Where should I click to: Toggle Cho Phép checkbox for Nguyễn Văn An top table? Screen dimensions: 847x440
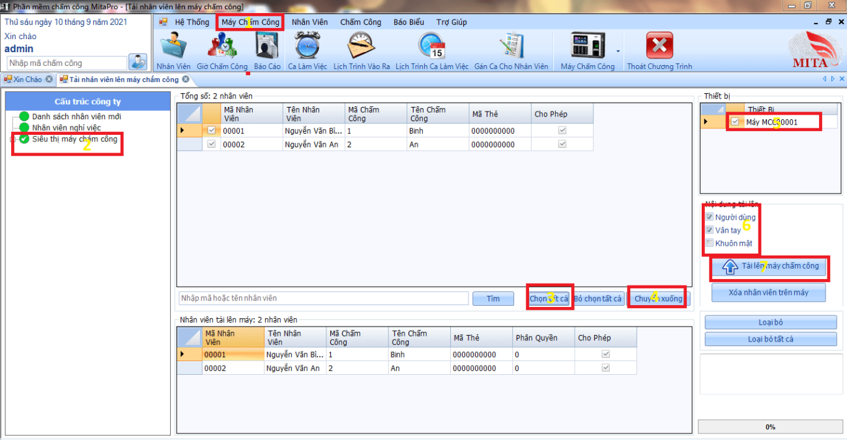pos(562,144)
